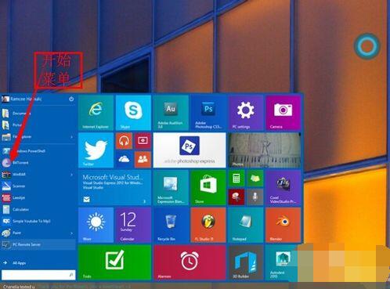Open the small red Video tile
Viewport: 390px width, 289px height.
pyautogui.click(x=143, y=141)
